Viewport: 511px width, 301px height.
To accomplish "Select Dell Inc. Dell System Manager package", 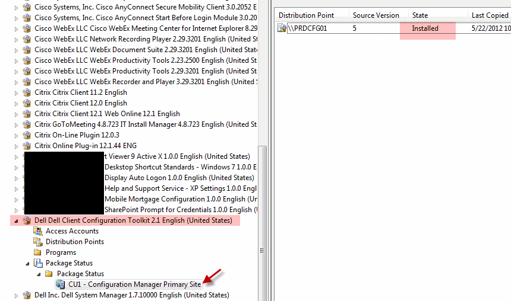I will coord(132,295).
